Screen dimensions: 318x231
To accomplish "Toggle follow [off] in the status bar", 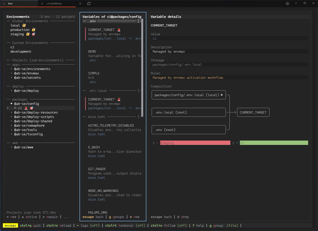I will pyautogui.click(x=168, y=225).
